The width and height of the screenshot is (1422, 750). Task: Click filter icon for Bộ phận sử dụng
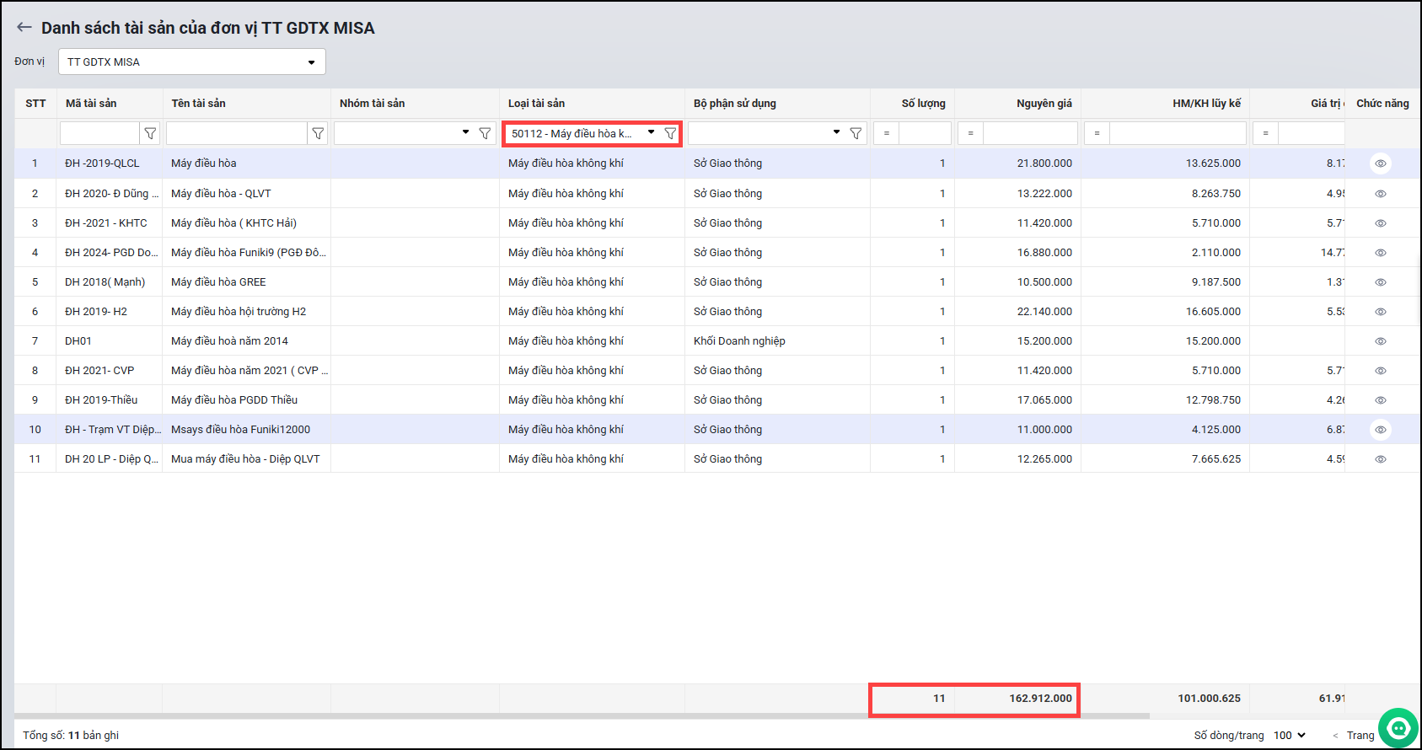(856, 133)
